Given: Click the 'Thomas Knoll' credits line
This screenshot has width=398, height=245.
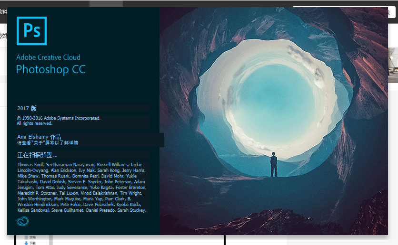Looking at the screenshot, I should (x=80, y=164).
